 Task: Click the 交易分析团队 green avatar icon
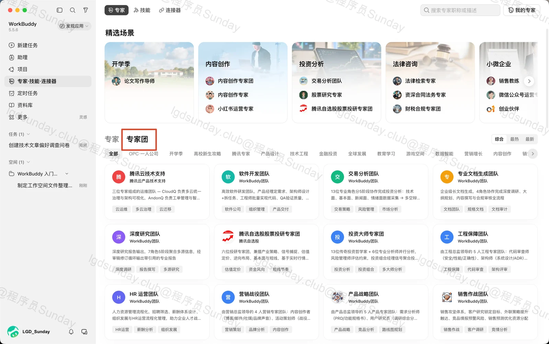click(337, 177)
